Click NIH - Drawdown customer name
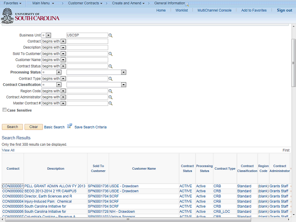 (122, 212)
